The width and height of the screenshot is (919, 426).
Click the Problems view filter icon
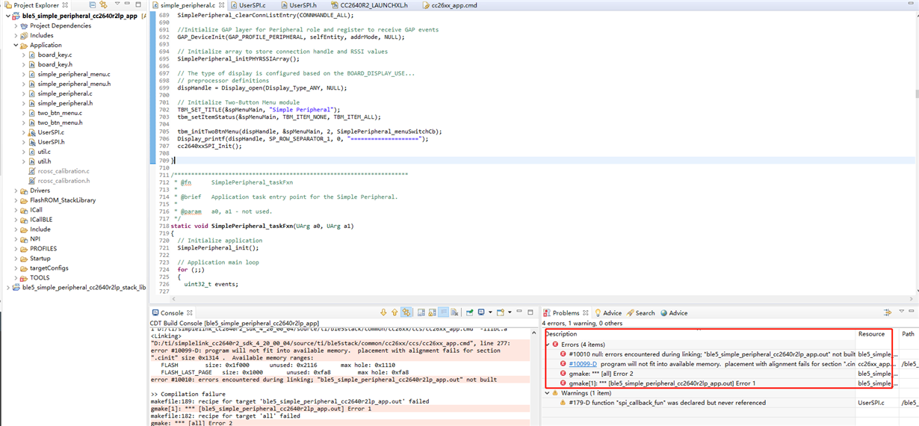point(888,312)
